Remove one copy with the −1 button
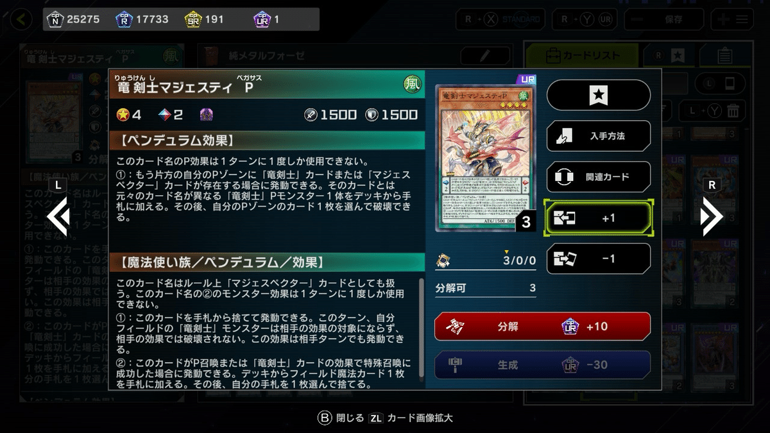 [x=598, y=259]
